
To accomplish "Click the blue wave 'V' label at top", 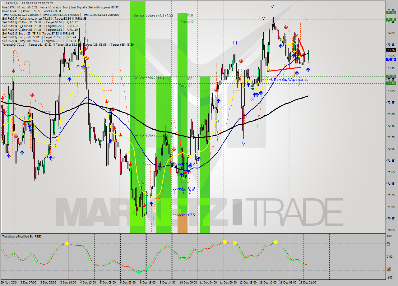I will (272, 6).
